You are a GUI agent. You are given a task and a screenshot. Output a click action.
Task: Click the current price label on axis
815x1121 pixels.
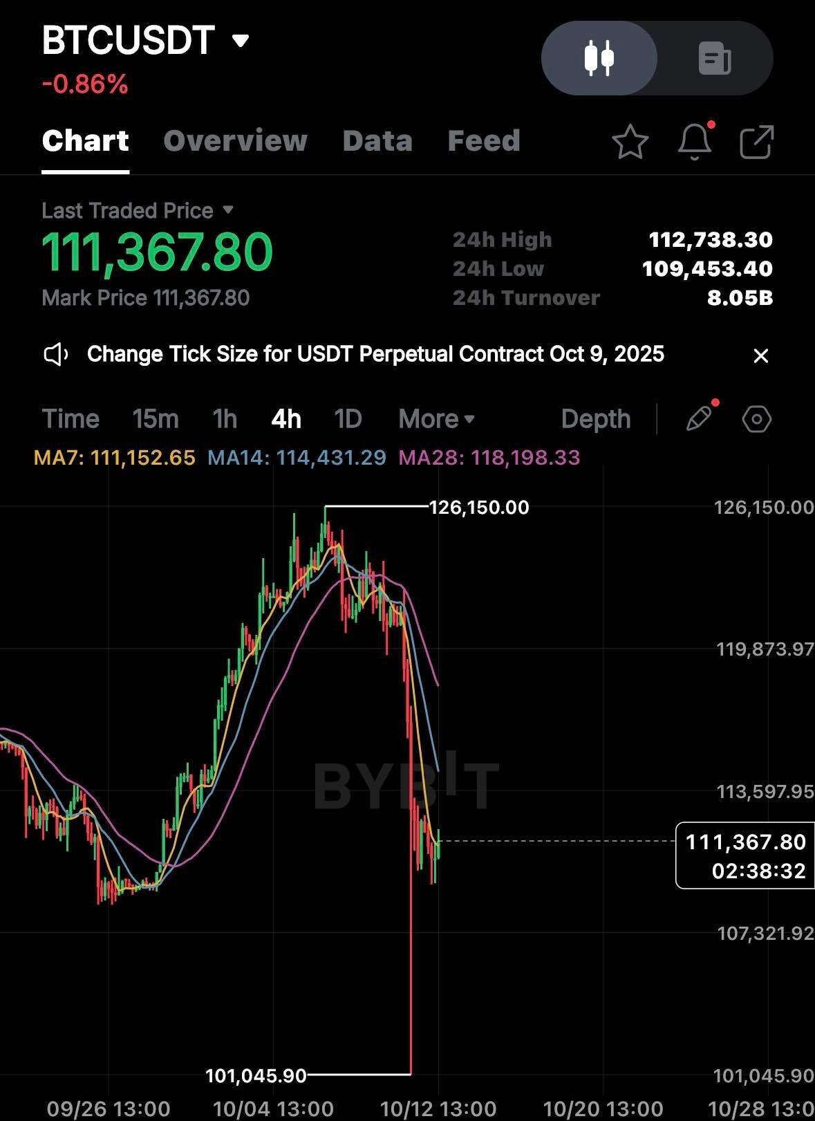pyautogui.click(x=745, y=855)
